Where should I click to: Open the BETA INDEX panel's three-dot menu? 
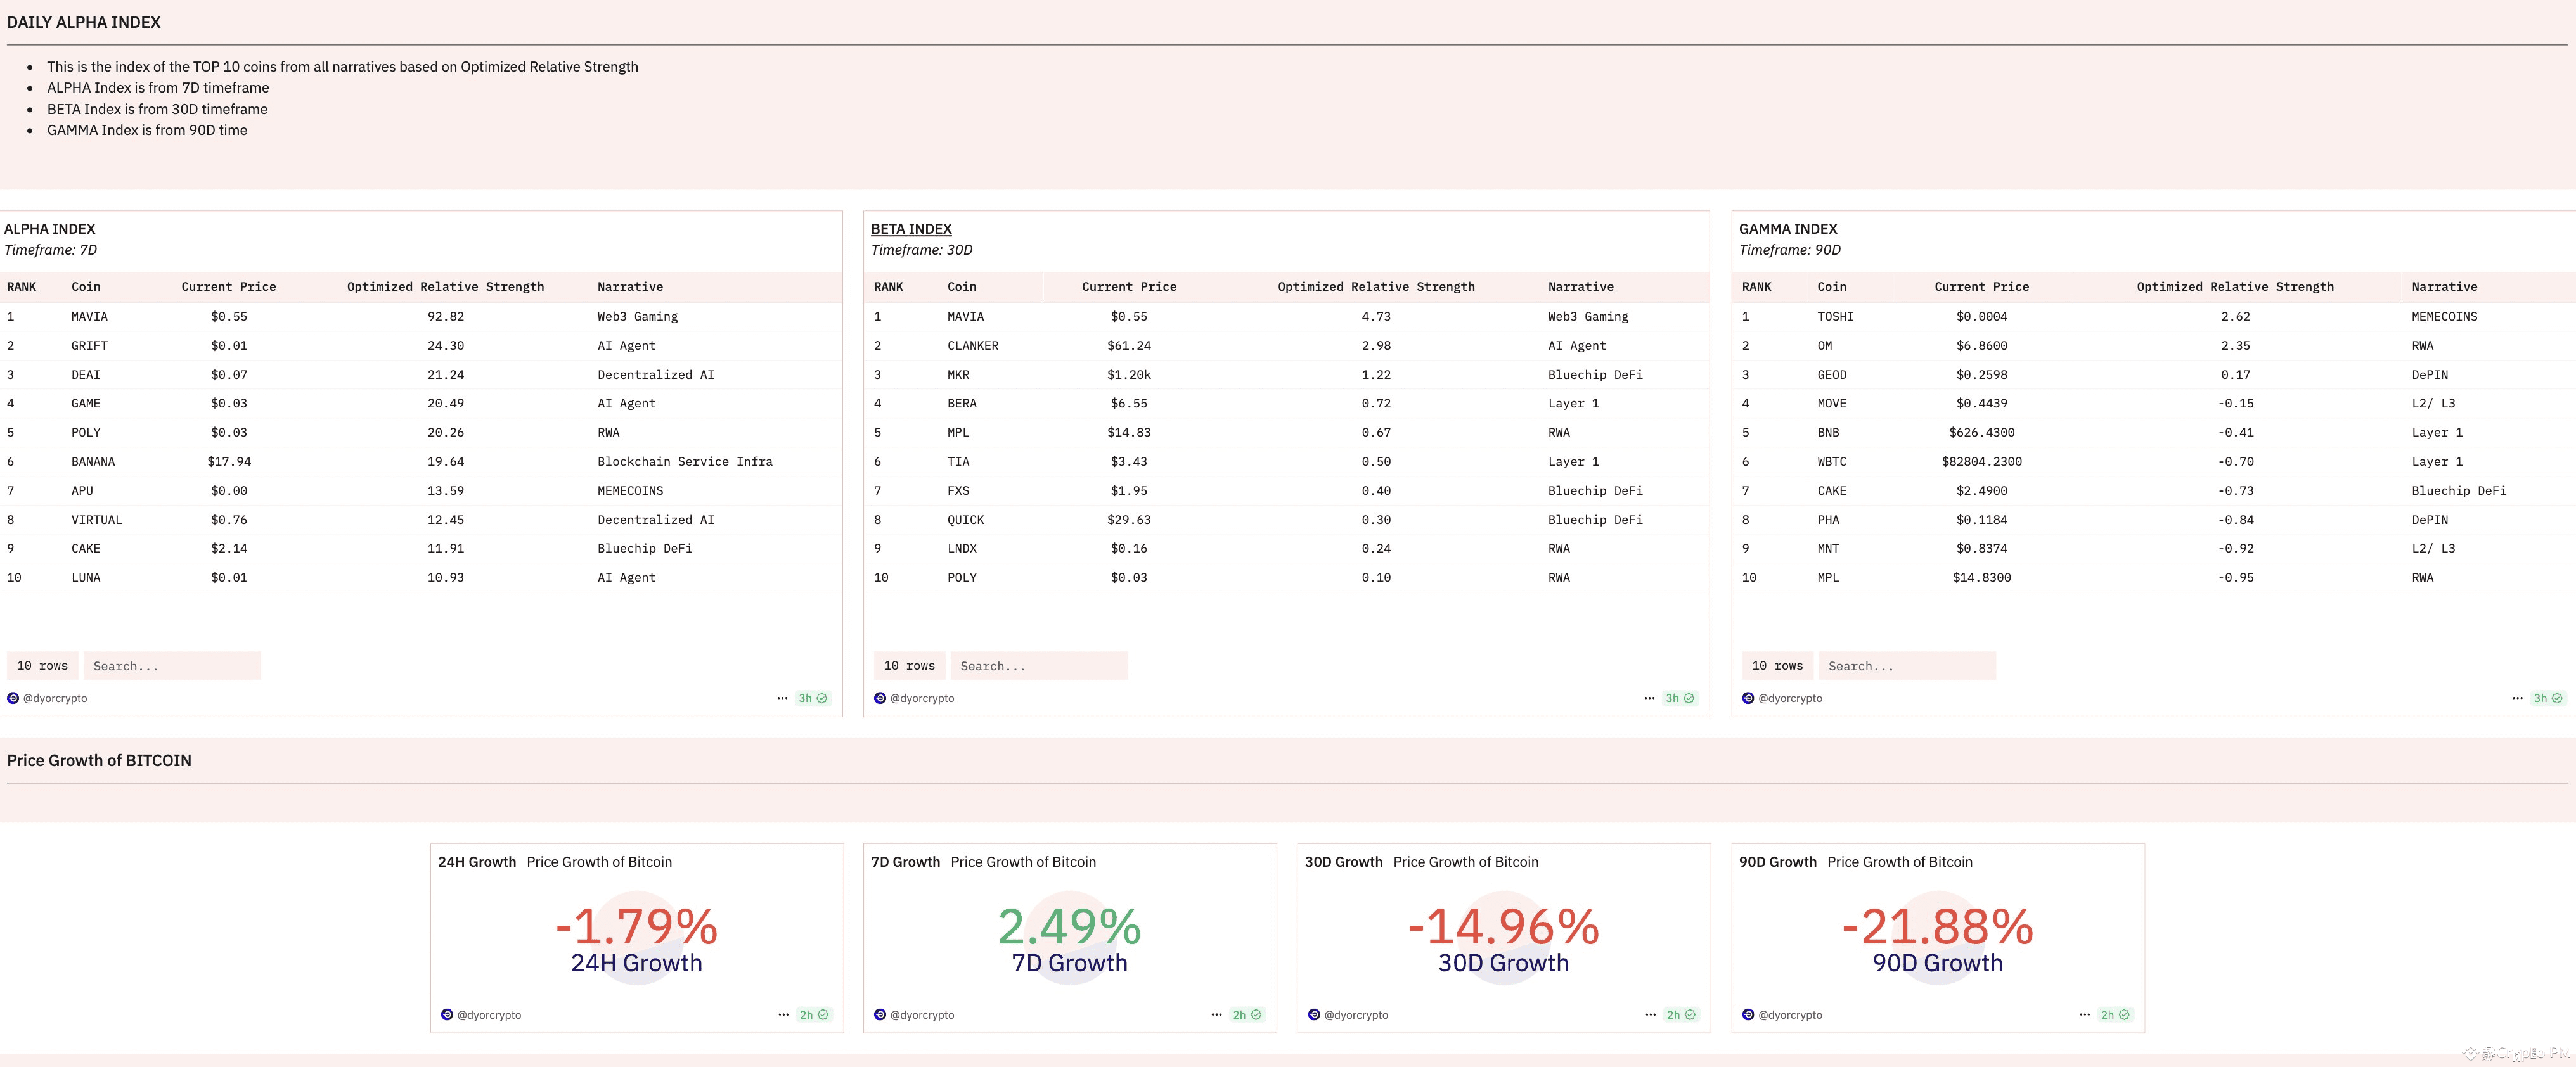tap(1649, 698)
